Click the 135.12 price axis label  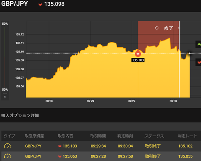click(20, 34)
